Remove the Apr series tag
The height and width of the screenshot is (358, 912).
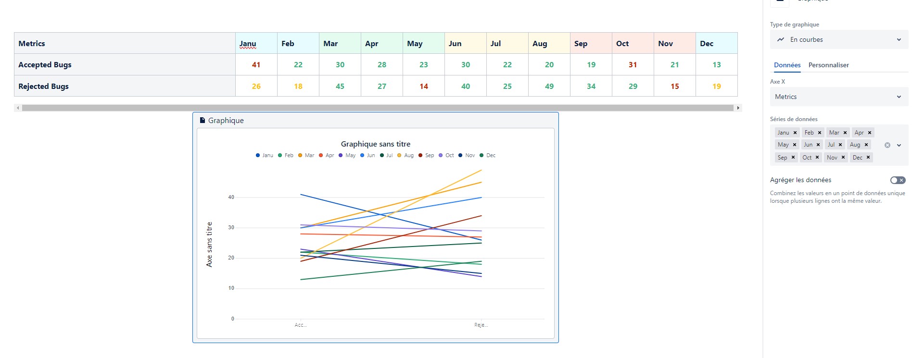tap(870, 133)
